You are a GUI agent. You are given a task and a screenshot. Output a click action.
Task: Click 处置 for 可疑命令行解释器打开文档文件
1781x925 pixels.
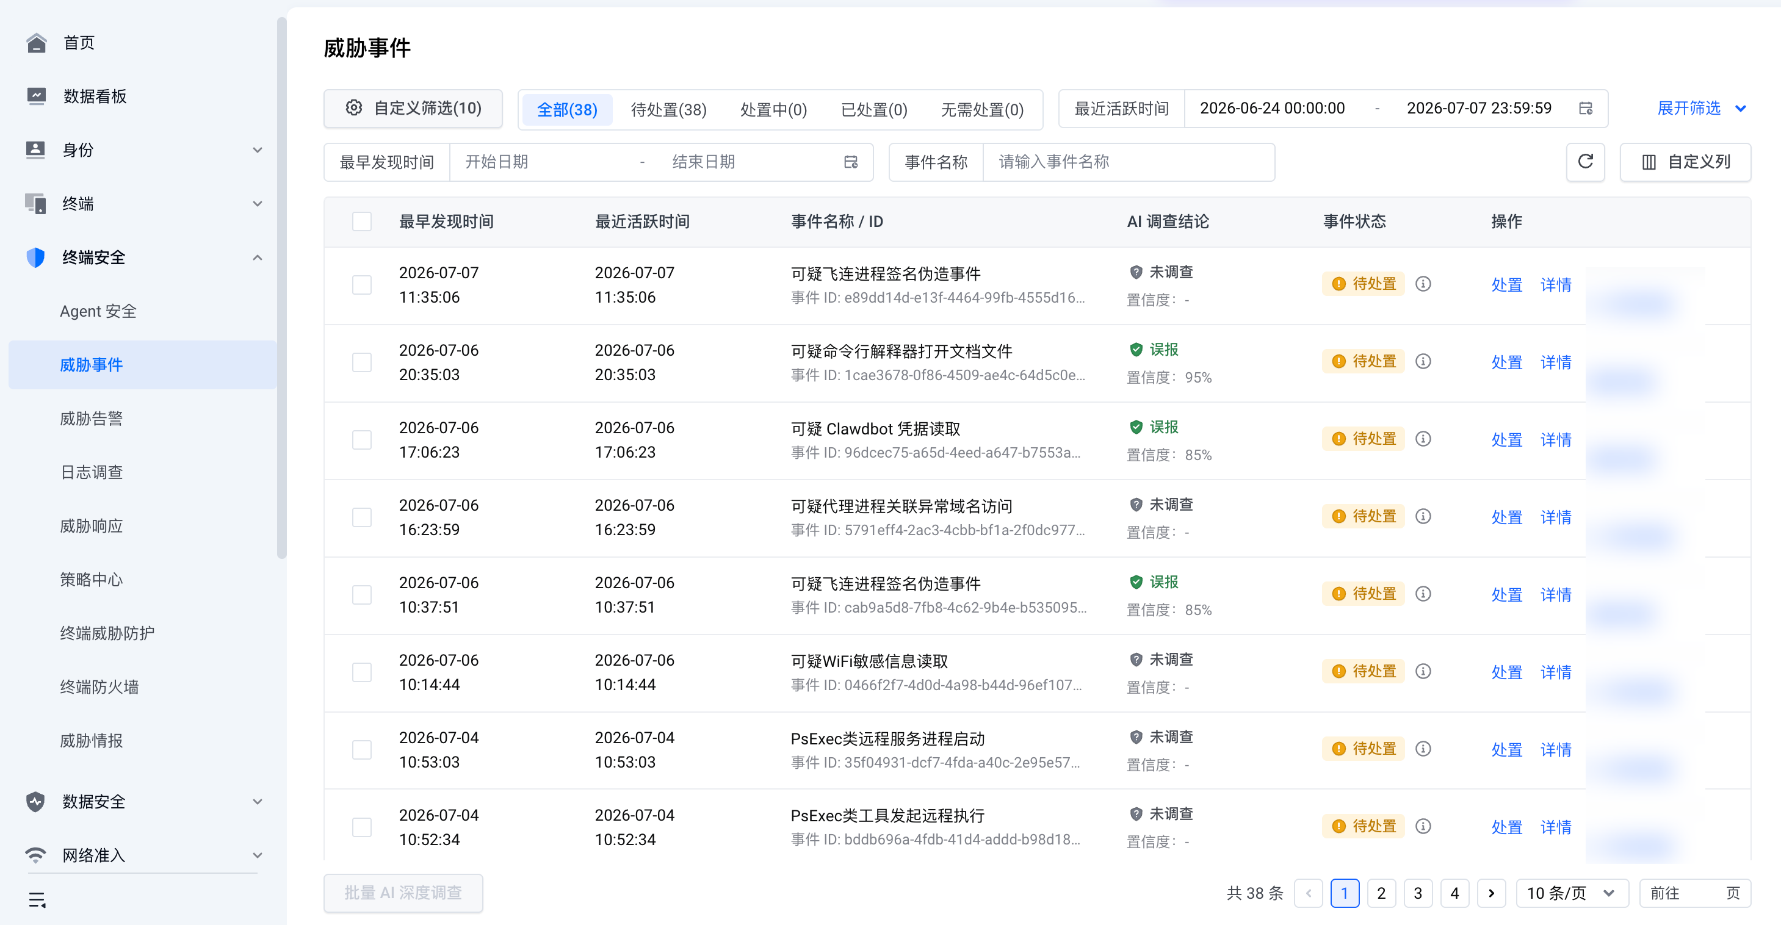(x=1506, y=362)
